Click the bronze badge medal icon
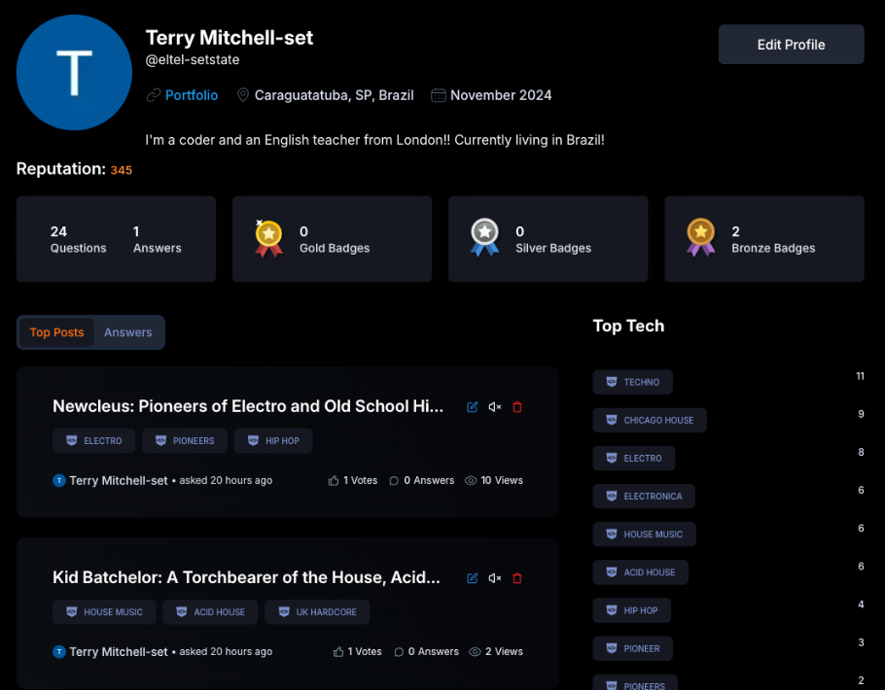Image resolution: width=885 pixels, height=690 pixels. pyautogui.click(x=701, y=238)
